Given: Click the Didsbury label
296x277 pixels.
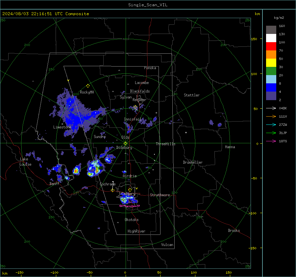Looking at the screenshot, I should (124, 148).
